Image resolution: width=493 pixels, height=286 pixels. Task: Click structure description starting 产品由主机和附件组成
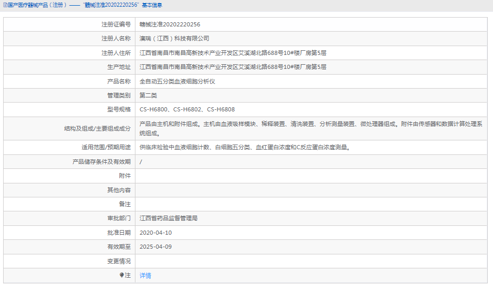[x=311, y=128]
